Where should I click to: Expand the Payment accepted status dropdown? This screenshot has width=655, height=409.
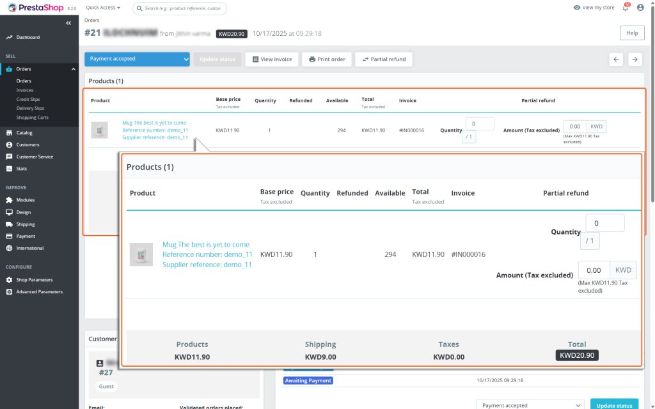click(x=137, y=59)
